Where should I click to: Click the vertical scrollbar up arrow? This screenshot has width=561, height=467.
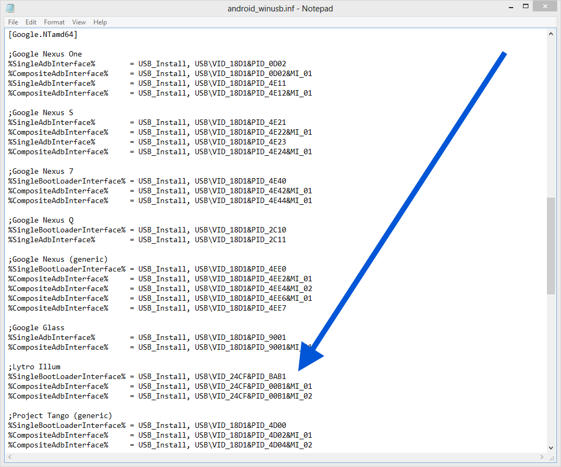pos(551,34)
